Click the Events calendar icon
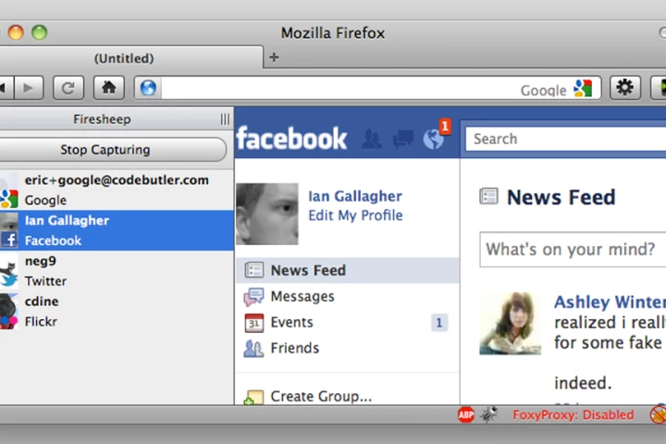This screenshot has width=666, height=444. (x=254, y=323)
